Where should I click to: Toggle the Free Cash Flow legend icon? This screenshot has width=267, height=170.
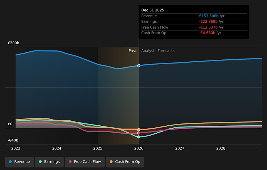coord(70,162)
